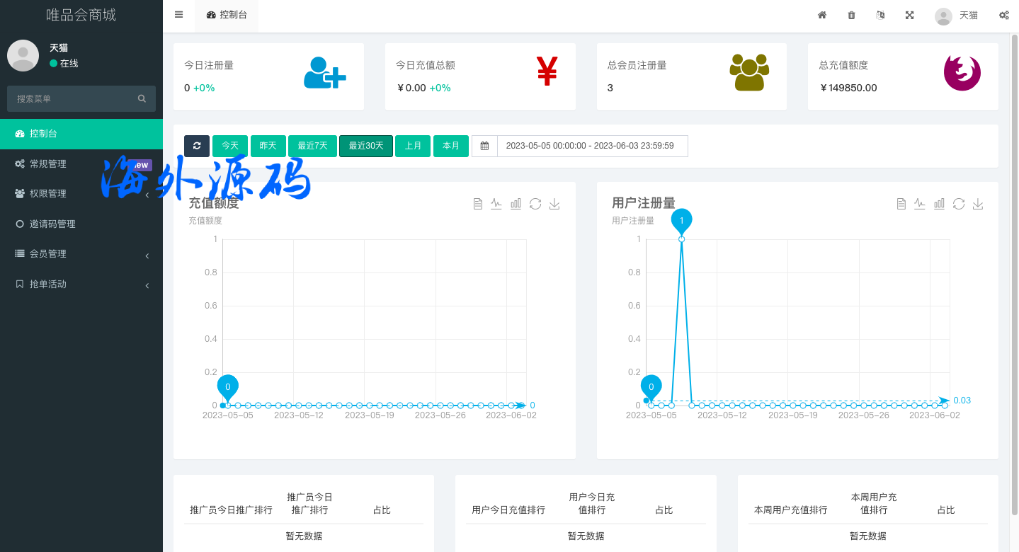Click the 上月 filter button
The height and width of the screenshot is (552, 1019).
coord(413,146)
